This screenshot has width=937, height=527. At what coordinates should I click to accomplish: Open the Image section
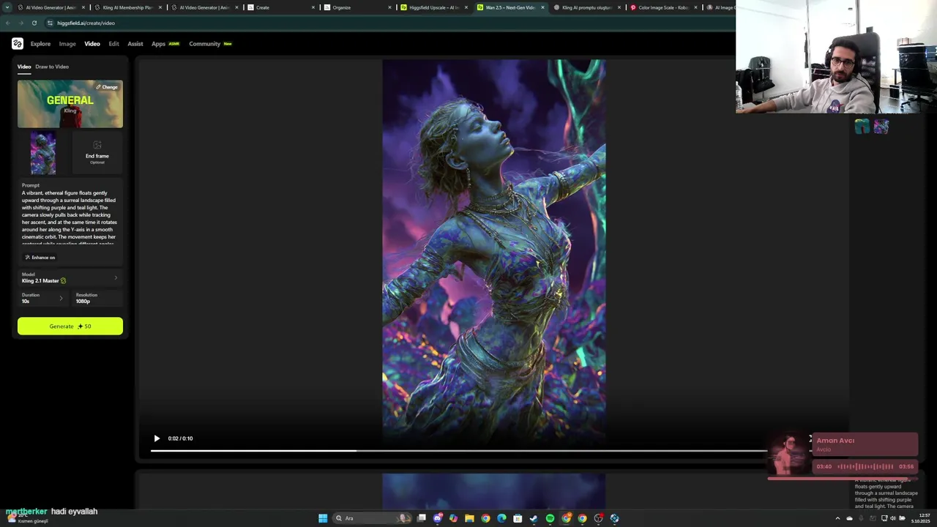(67, 44)
